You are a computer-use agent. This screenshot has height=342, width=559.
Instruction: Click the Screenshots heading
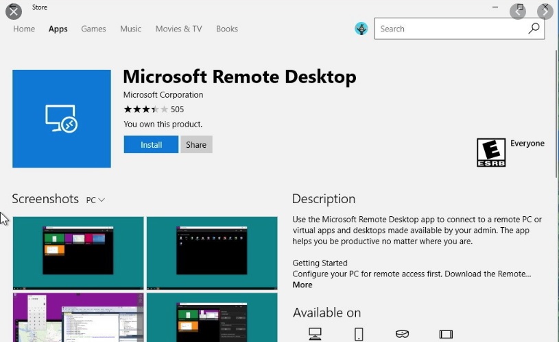click(x=45, y=199)
